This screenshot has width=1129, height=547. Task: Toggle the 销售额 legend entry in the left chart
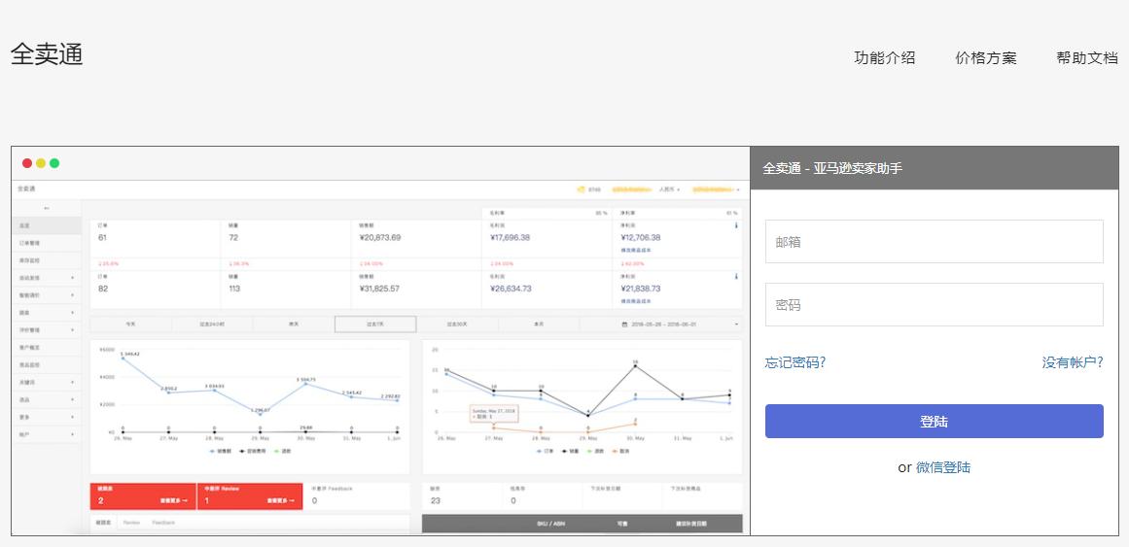[219, 451]
